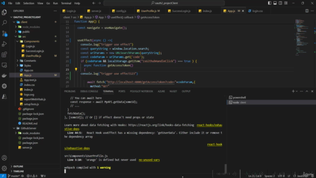This screenshot has width=316, height=178.
Task: Open the Ports panel tab
Action: click(122, 91)
